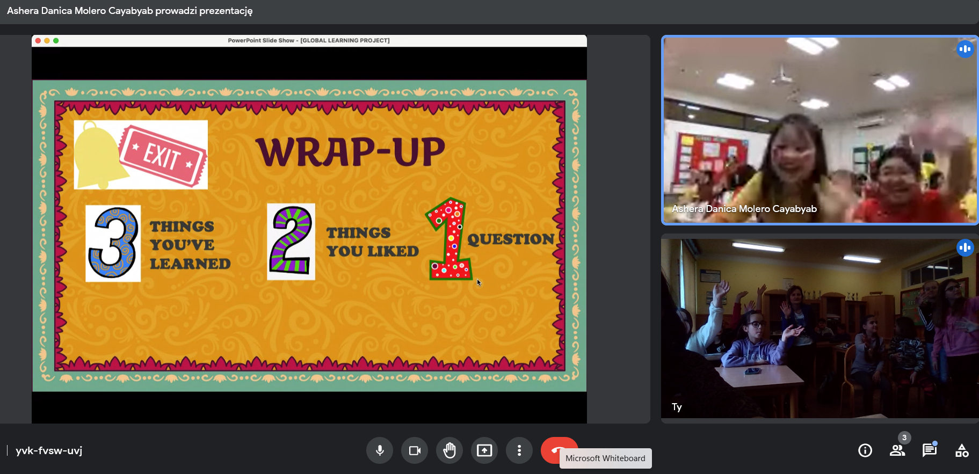Click the present screen icon
Viewport: 979px width, 474px height.
[484, 450]
